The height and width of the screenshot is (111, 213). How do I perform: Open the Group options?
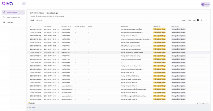coord(183,20)
